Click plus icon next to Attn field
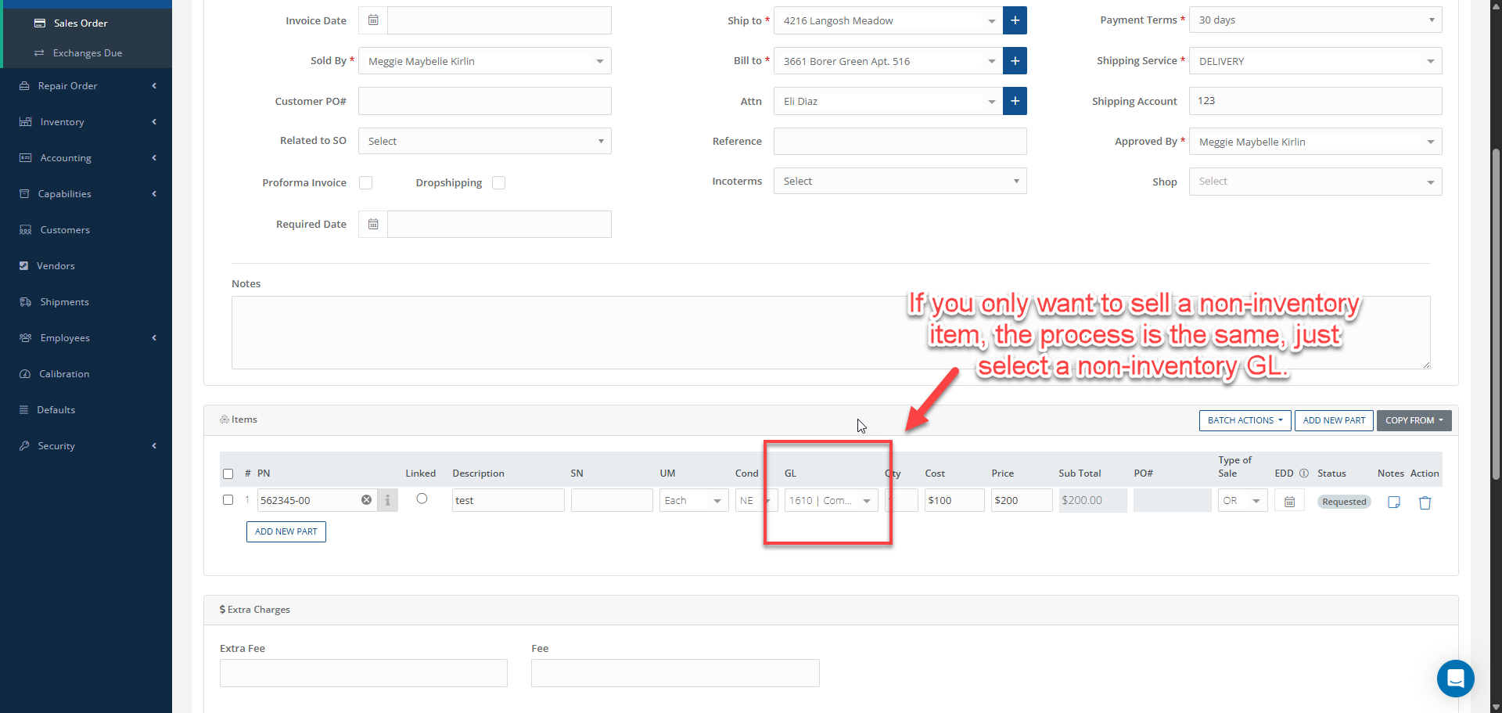Screen dimensions: 1502x713 [1015, 101]
